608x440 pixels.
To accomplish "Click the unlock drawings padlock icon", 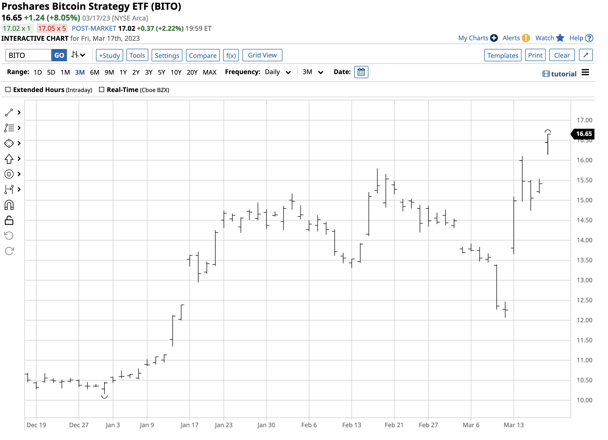I will coord(9,221).
